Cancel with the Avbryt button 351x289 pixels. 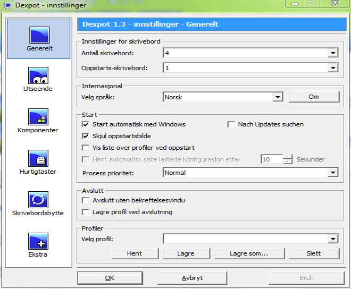(x=193, y=278)
